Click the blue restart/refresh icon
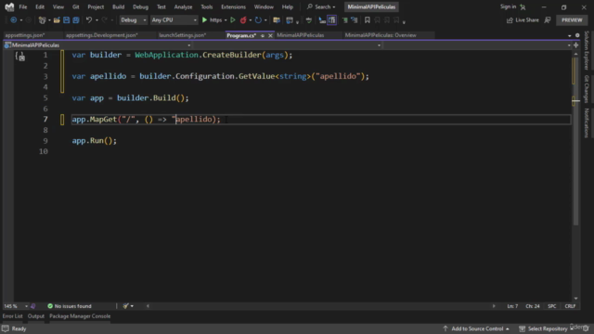Image resolution: width=594 pixels, height=334 pixels. (x=258, y=20)
